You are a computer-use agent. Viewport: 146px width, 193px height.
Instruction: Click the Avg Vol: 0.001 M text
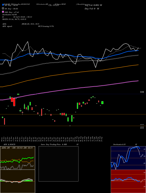click(x=93, y=5)
